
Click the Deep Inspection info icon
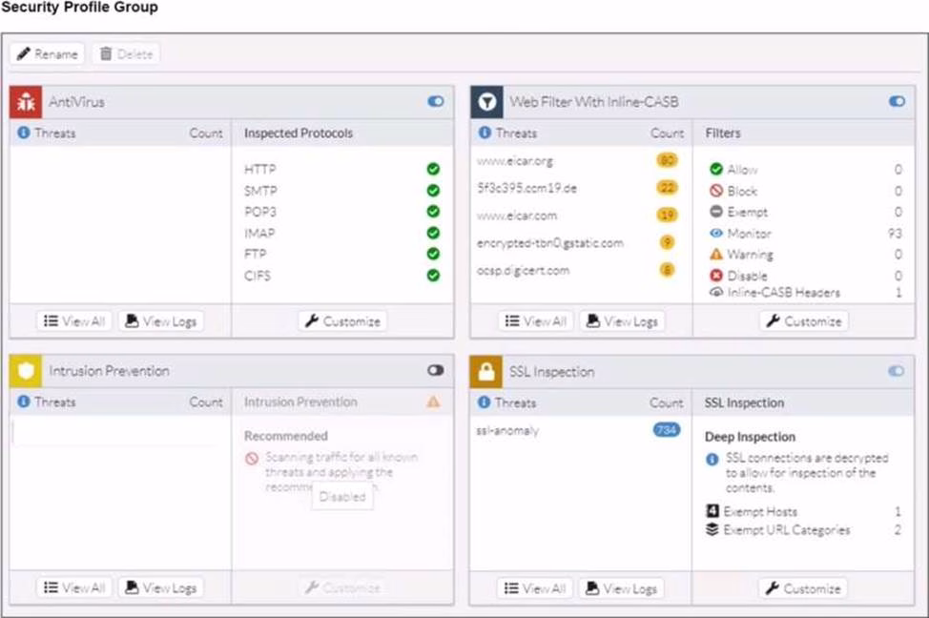coord(712,459)
